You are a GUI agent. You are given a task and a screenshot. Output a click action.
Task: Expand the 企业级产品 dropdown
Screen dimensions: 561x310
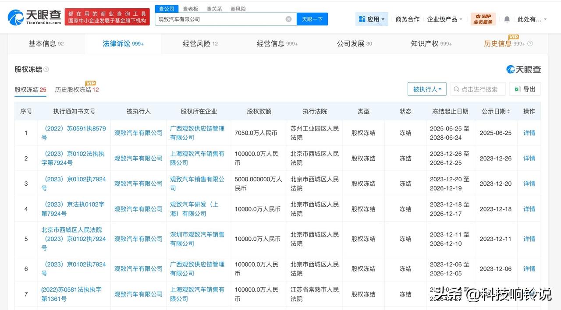click(x=445, y=19)
